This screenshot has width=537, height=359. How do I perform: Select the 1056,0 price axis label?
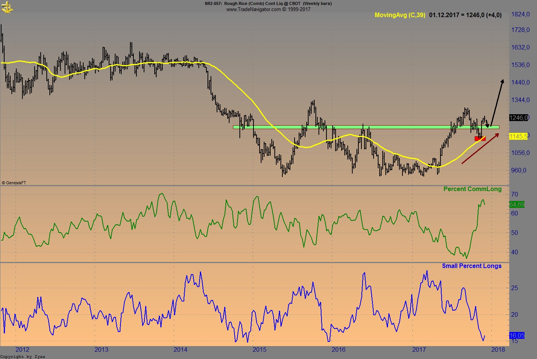pyautogui.click(x=520, y=153)
